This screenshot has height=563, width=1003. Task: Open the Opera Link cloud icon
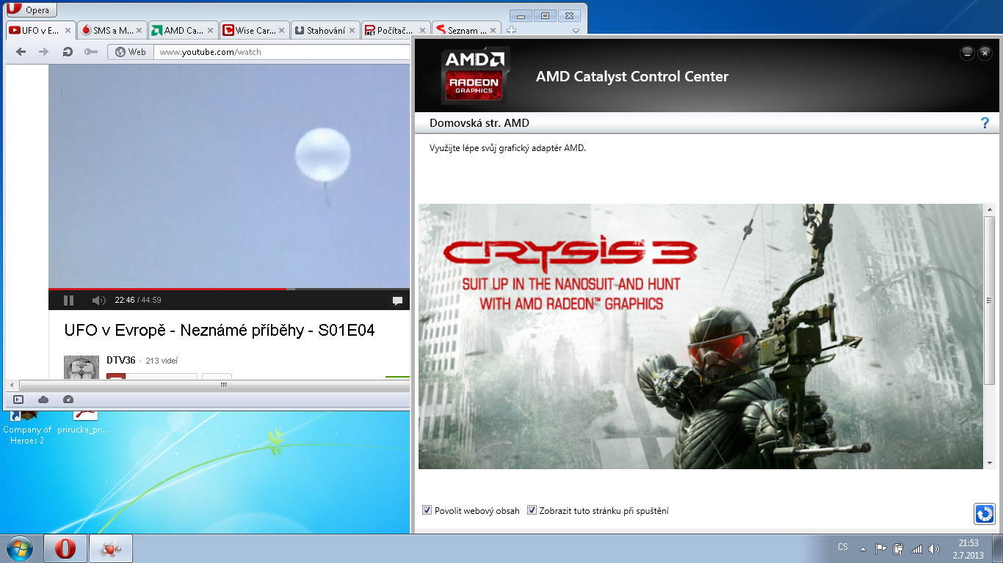(43, 400)
